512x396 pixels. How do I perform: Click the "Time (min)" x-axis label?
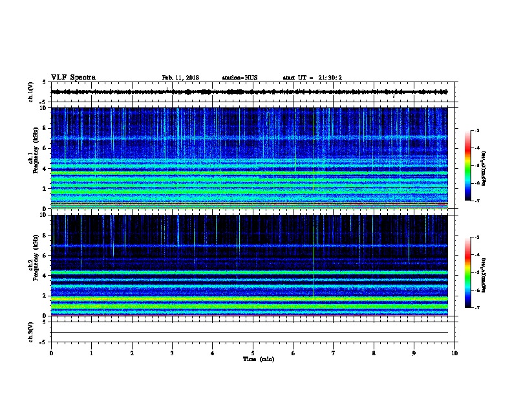click(259, 359)
